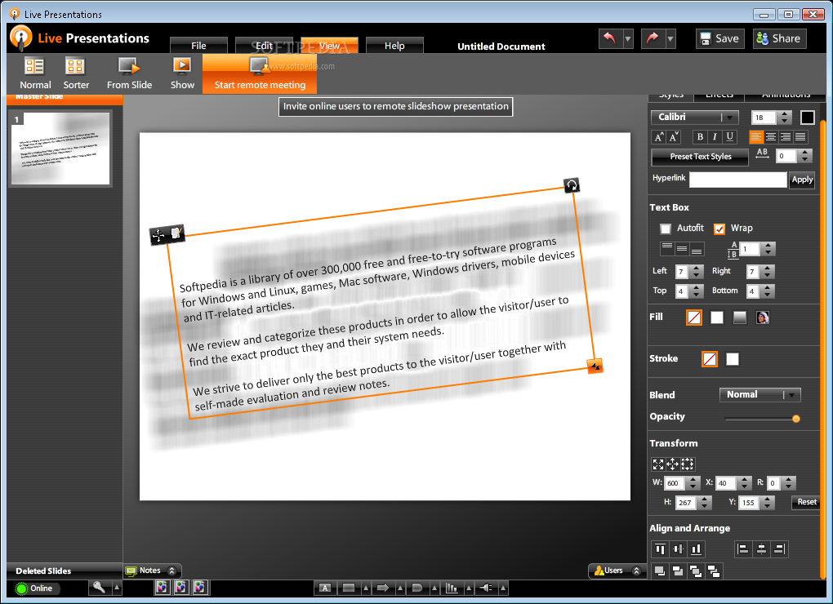The height and width of the screenshot is (604, 833).
Task: Click the rotate handle on the text box
Action: click(x=572, y=185)
